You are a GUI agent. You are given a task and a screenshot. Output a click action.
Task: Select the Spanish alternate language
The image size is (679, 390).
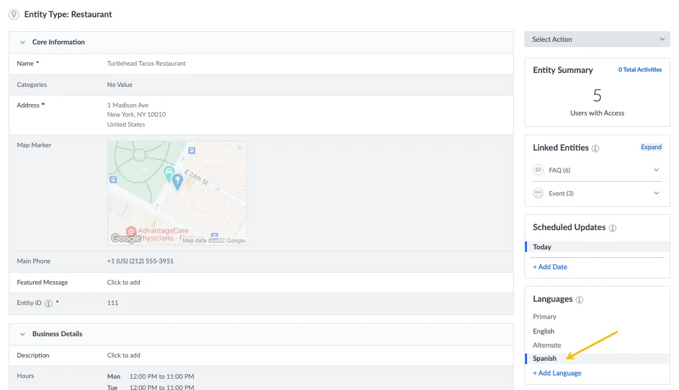click(x=544, y=358)
